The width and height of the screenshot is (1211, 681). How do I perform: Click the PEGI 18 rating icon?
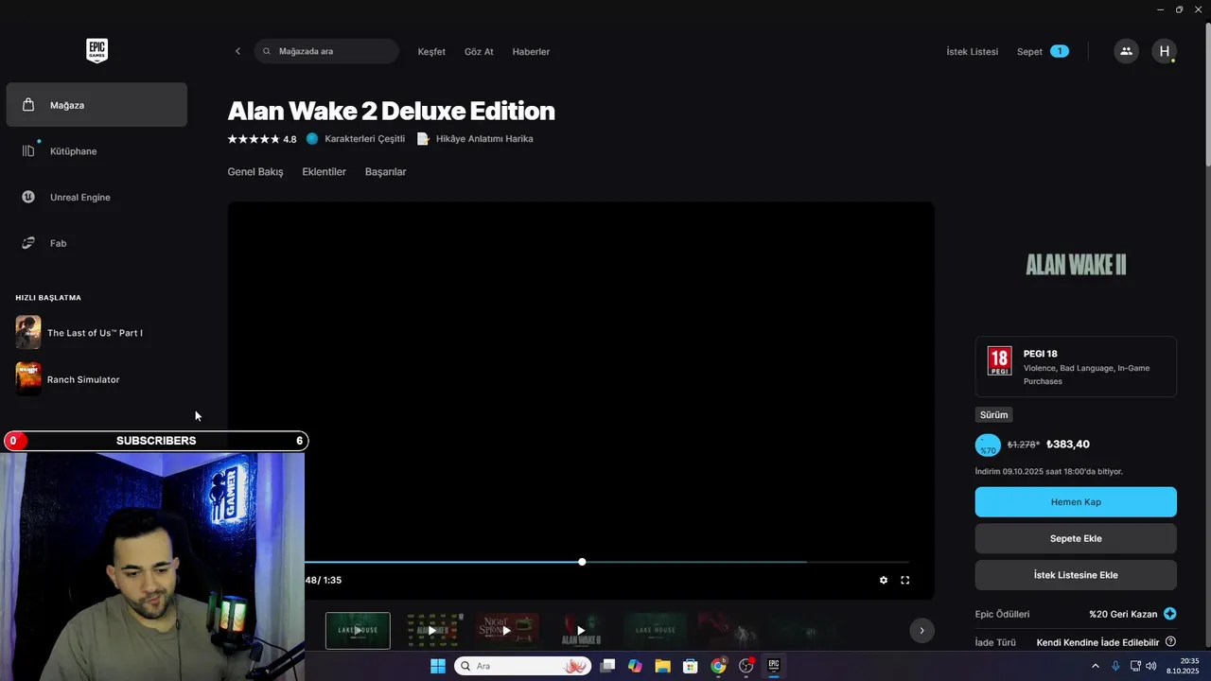pyautogui.click(x=999, y=360)
